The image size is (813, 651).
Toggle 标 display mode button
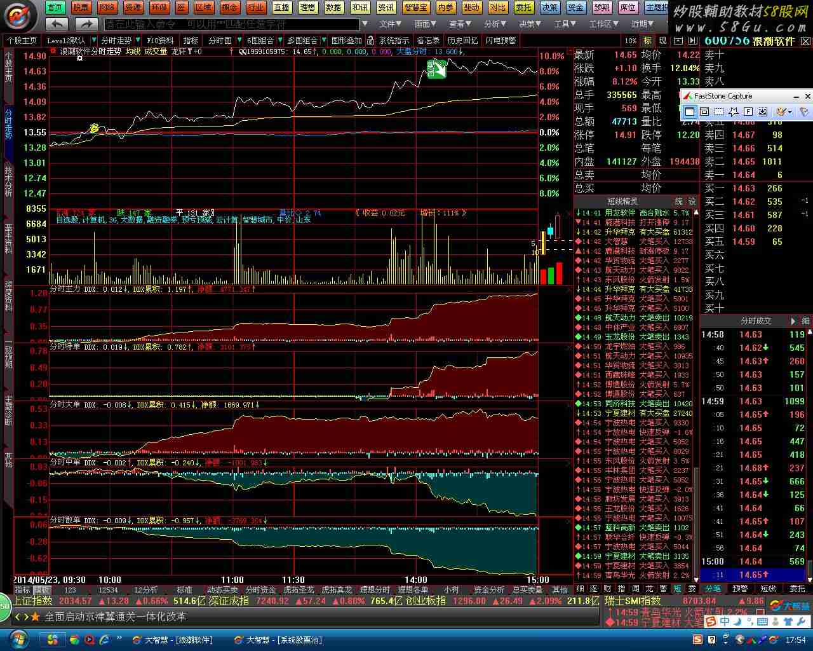pos(647,41)
